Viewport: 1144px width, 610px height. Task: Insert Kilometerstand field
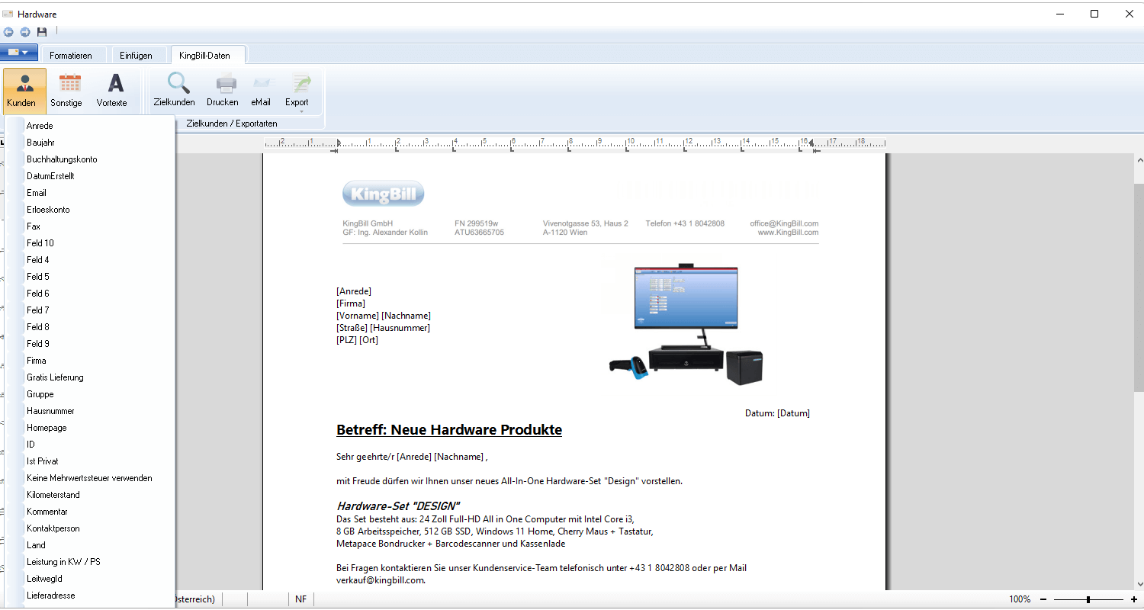(x=90, y=495)
